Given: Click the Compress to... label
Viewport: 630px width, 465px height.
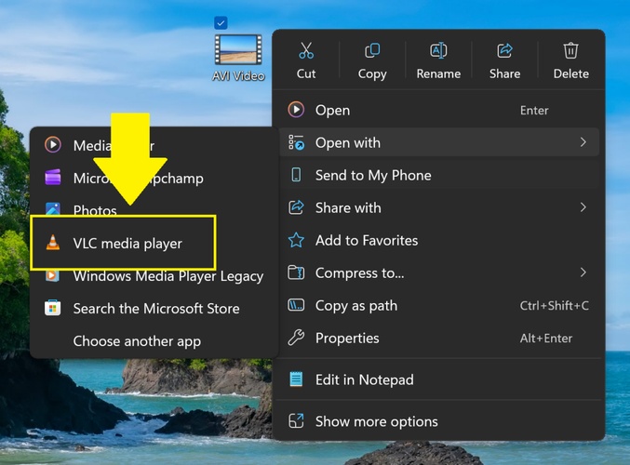Looking at the screenshot, I should click(359, 273).
